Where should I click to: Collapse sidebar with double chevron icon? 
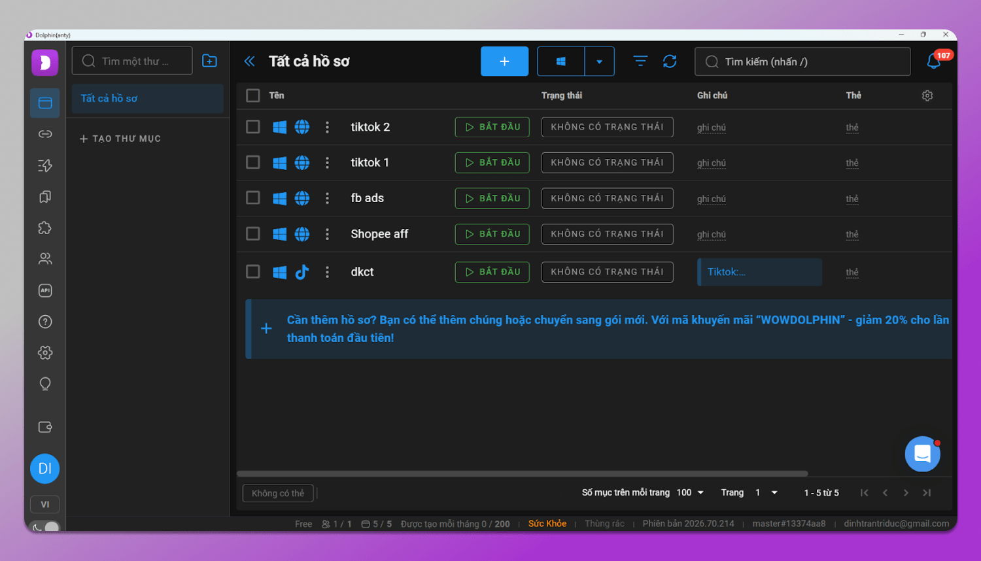click(x=249, y=61)
